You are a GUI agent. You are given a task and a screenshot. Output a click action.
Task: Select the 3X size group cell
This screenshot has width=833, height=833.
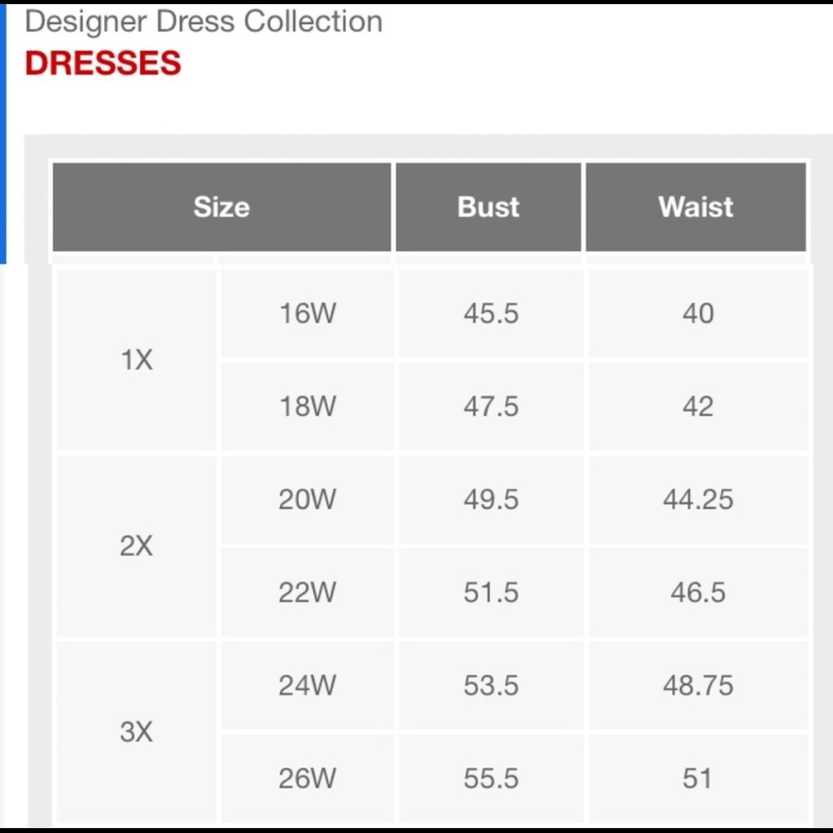(137, 732)
